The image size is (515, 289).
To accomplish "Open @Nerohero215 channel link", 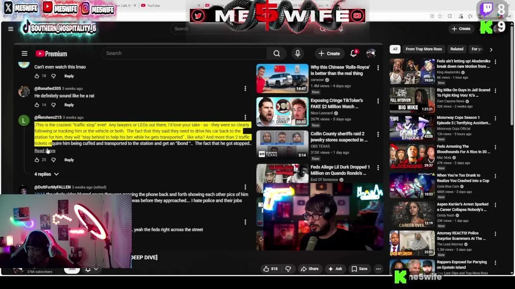I will (48, 117).
